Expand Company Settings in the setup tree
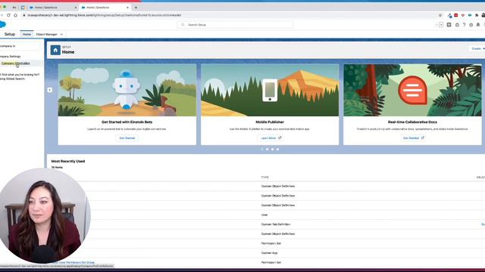Image resolution: width=485 pixels, height=272 pixels. point(10,57)
